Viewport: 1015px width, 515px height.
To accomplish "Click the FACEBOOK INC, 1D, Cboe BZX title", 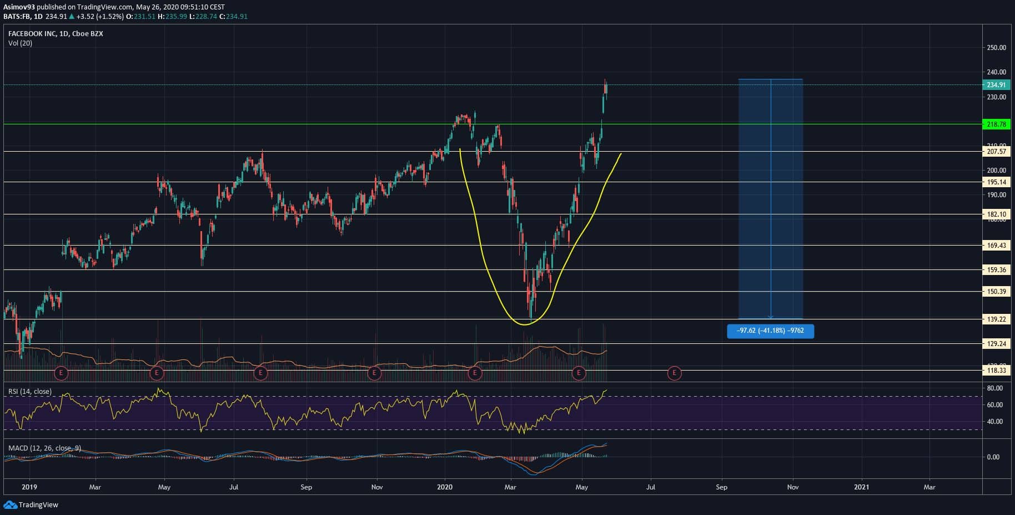I will 56,33.
